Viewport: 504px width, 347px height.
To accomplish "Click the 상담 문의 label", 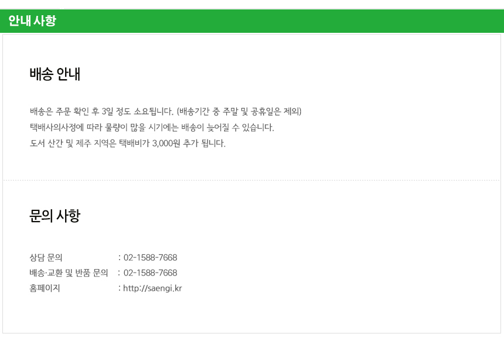I will [x=46, y=257].
